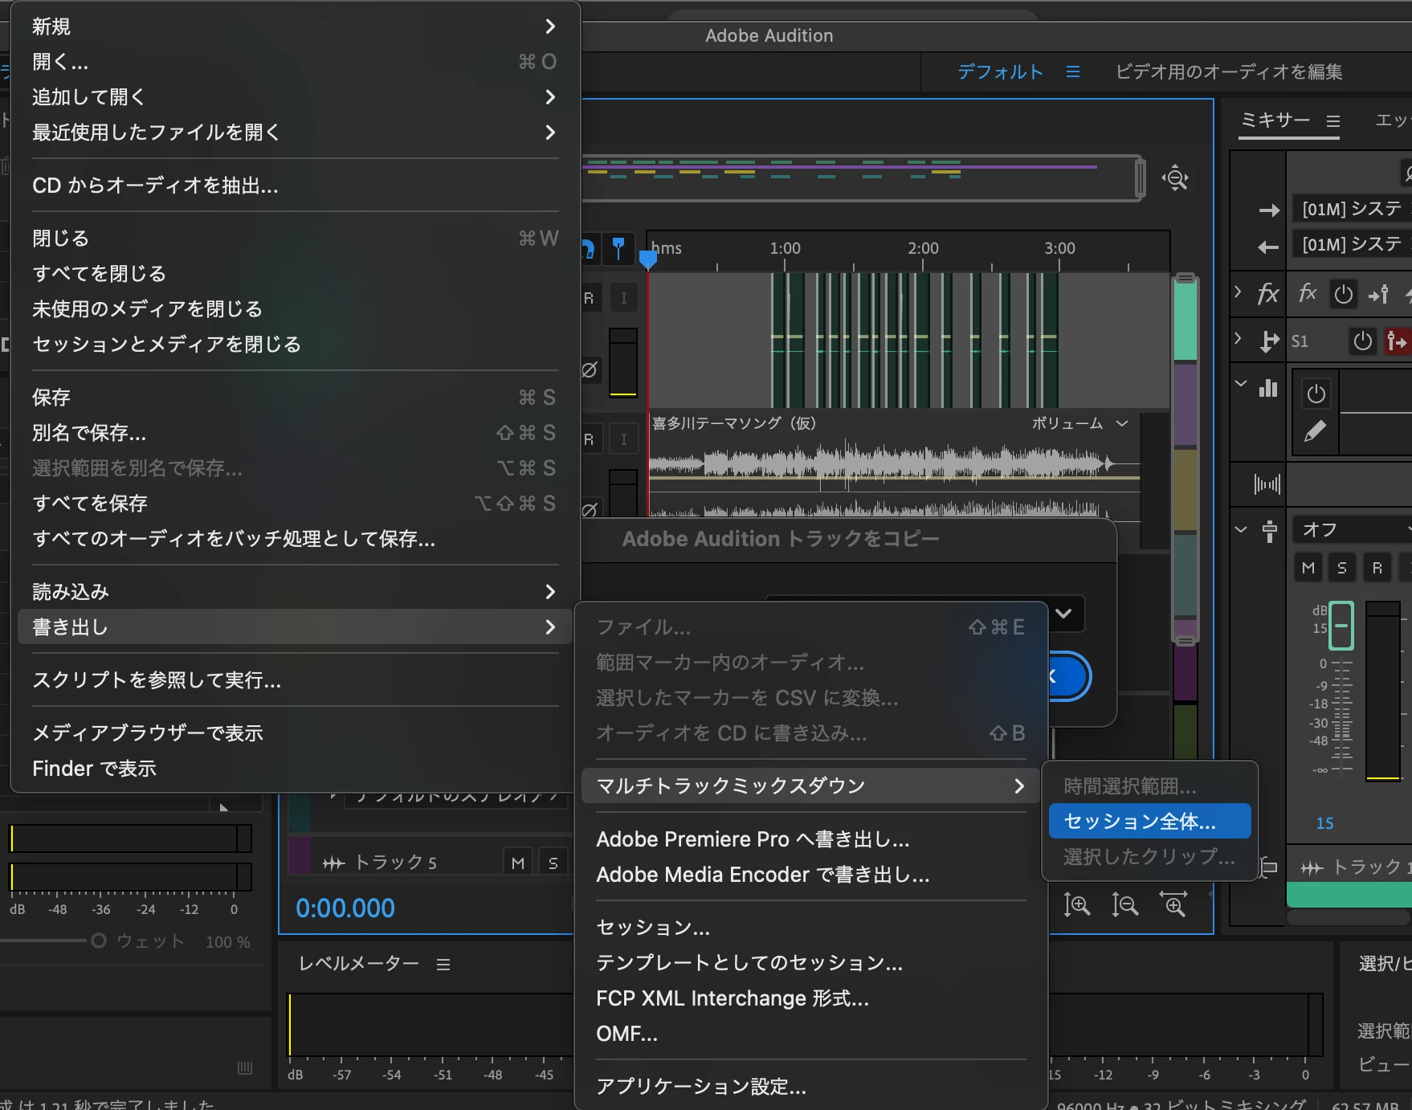Open the Mixer panel menu icon
This screenshot has width=1412, height=1110.
(x=1333, y=121)
